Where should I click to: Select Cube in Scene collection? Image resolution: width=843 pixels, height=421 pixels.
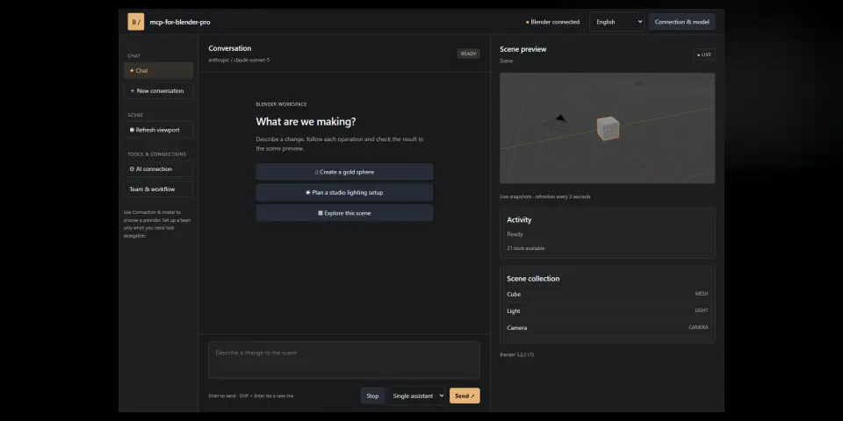[608, 295]
